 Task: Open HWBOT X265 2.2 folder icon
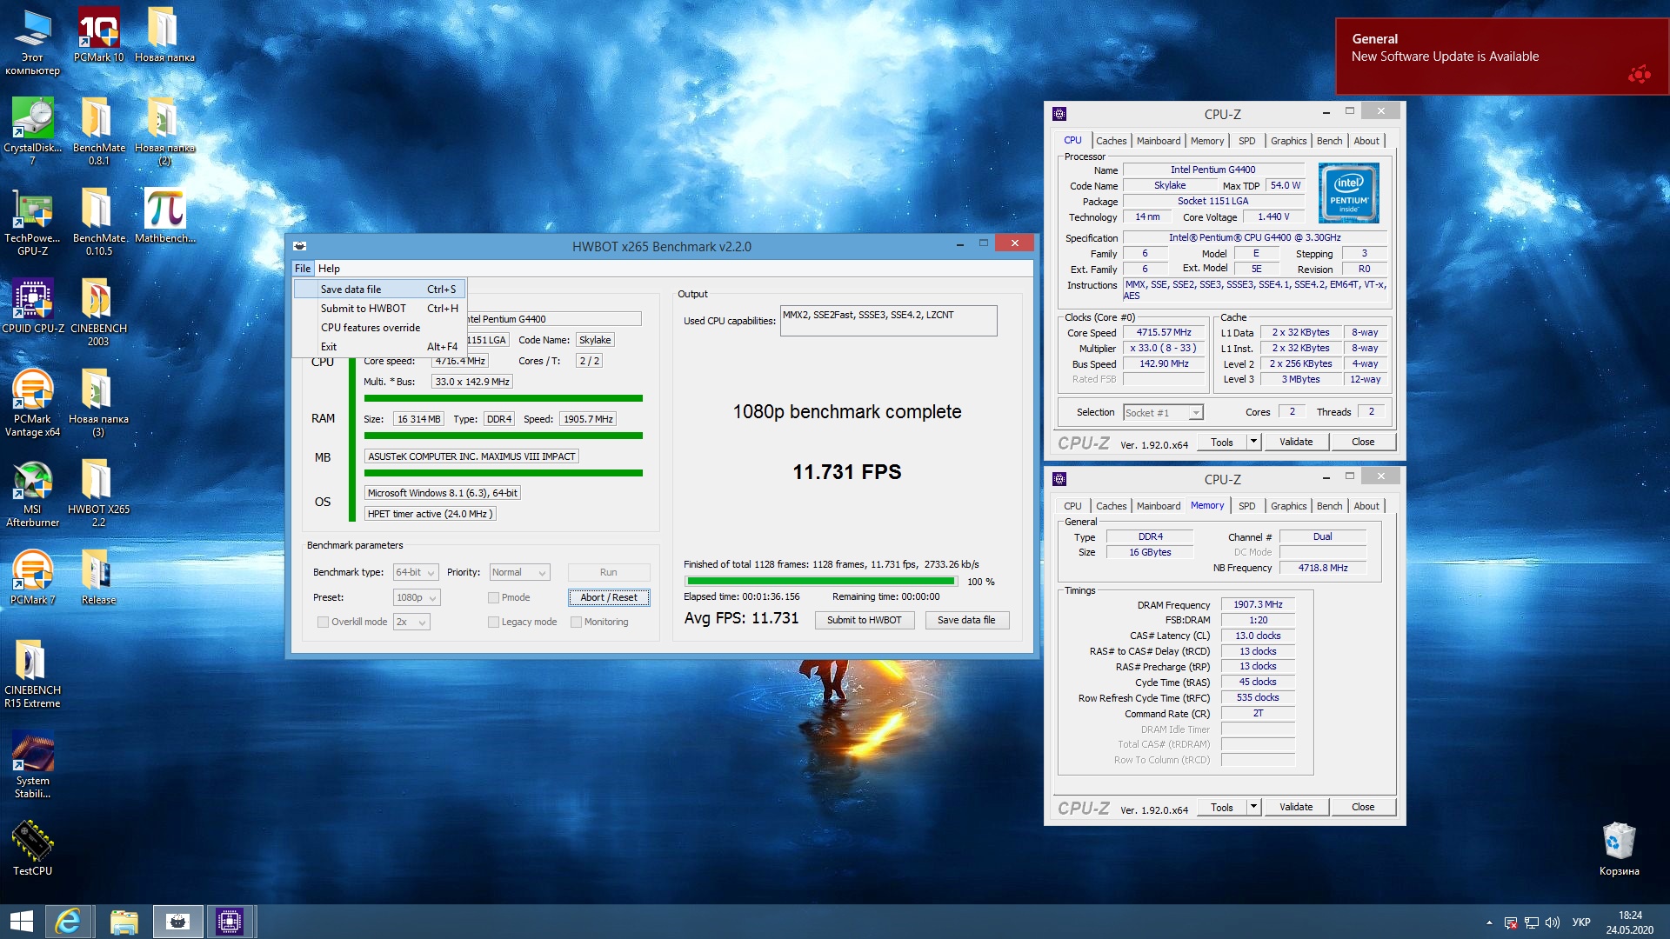(x=98, y=493)
